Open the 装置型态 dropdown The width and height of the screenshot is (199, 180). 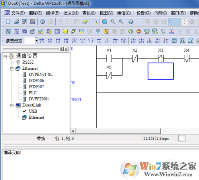pos(36,41)
